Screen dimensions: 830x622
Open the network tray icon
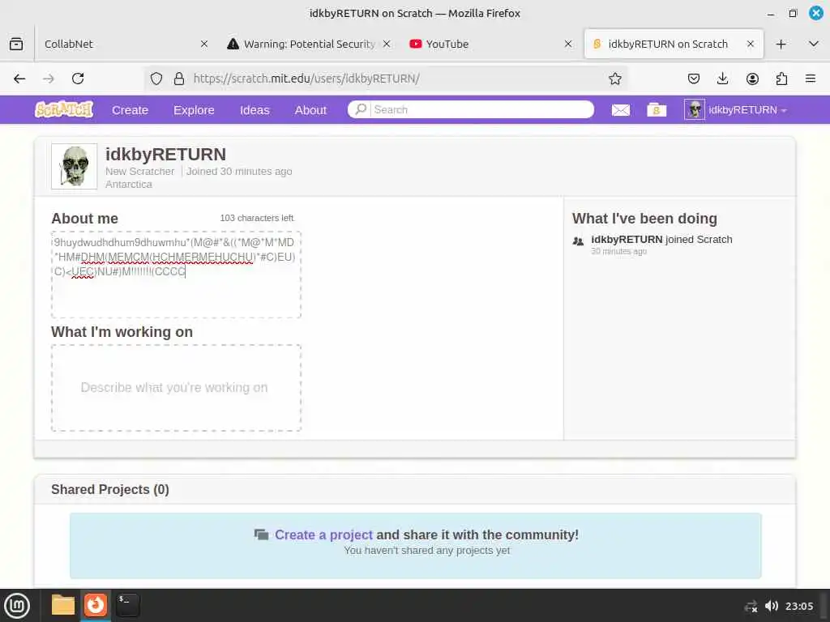point(751,606)
